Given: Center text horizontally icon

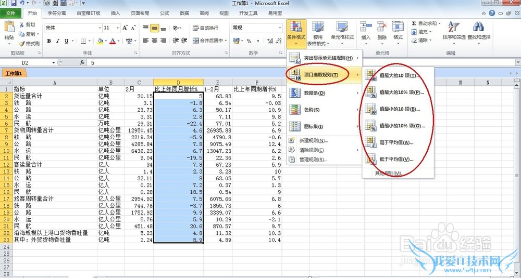Looking at the screenshot, I should tap(155, 41).
